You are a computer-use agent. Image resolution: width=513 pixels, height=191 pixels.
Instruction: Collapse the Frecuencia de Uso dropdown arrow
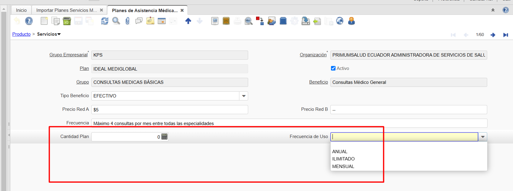483,137
